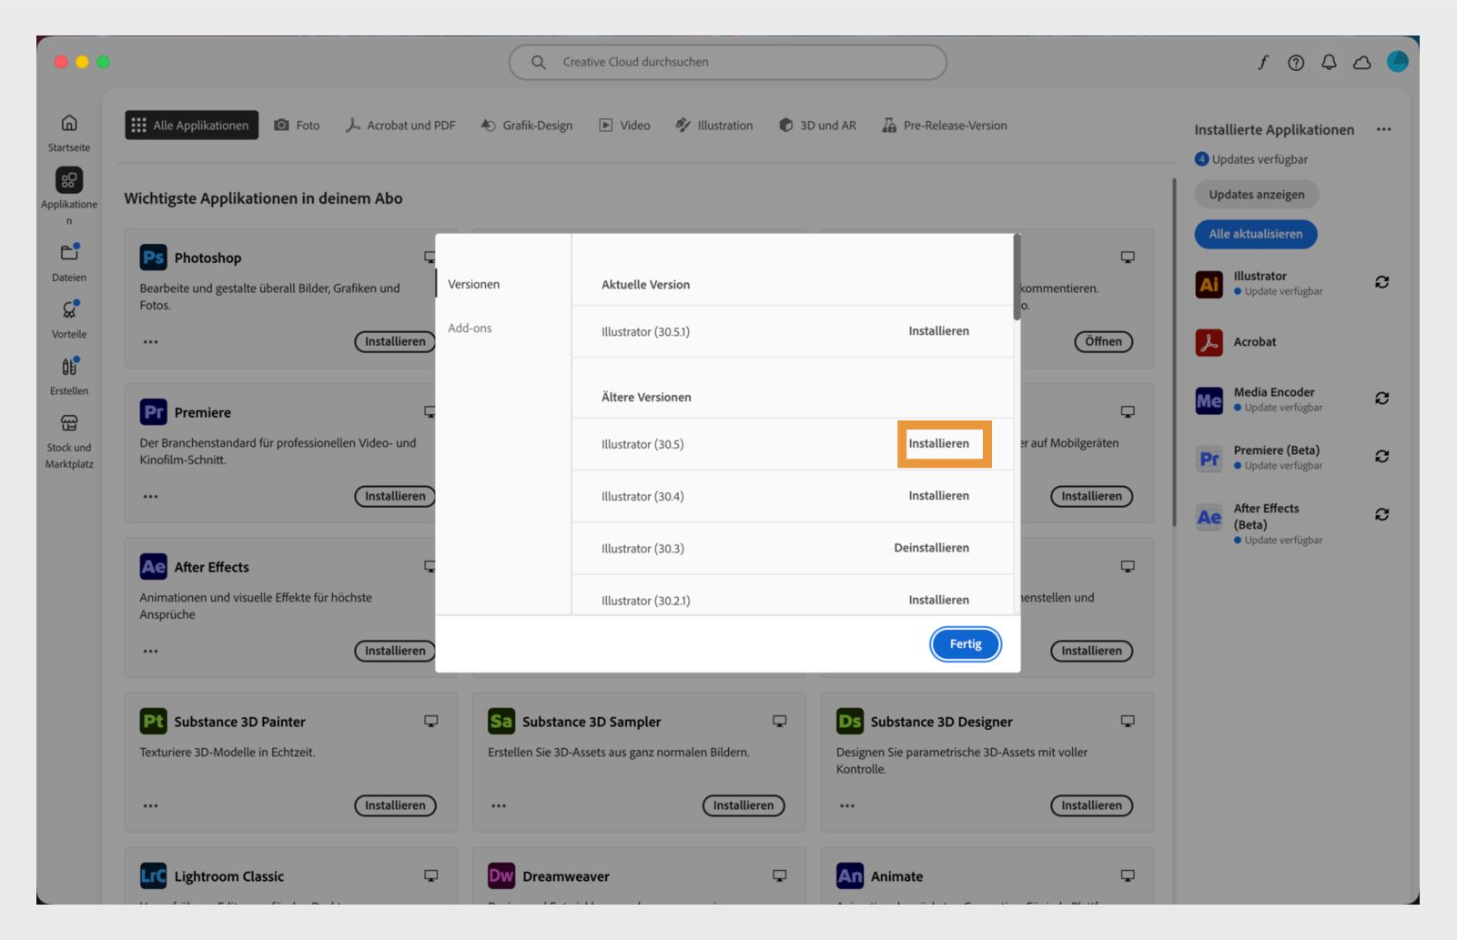Click Updates anzeigen button
Screen dimensions: 1457x941
click(1256, 195)
